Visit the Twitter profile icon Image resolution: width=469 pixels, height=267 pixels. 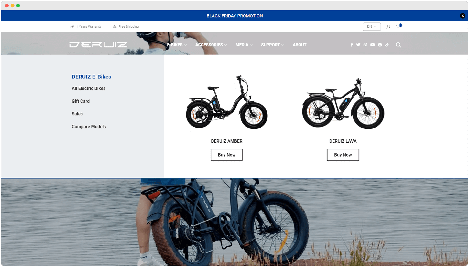click(358, 45)
